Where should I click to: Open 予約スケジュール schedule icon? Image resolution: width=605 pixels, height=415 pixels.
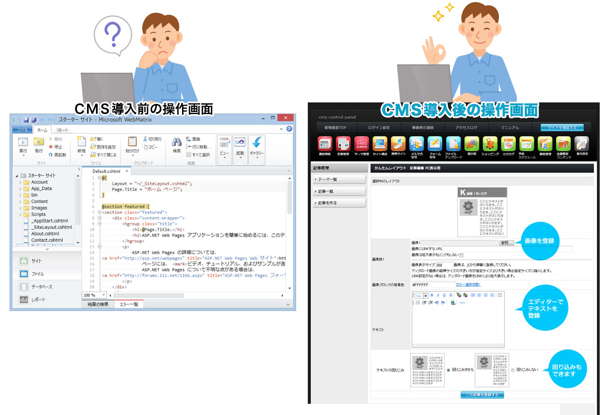(x=526, y=144)
